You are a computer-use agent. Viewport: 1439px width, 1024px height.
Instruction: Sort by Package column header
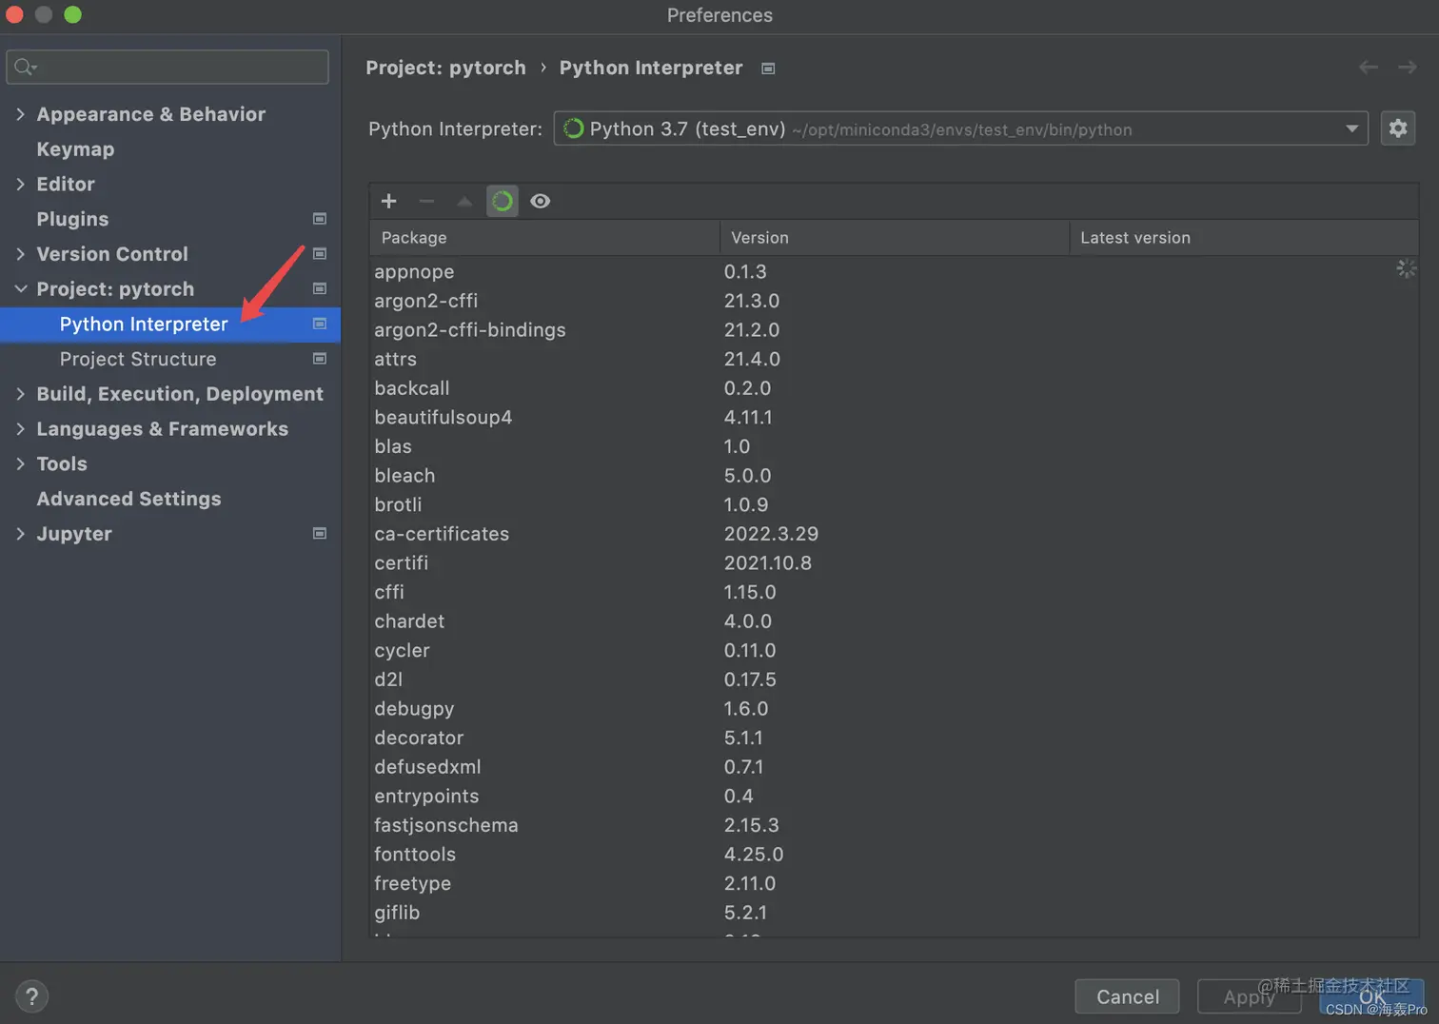tap(544, 238)
